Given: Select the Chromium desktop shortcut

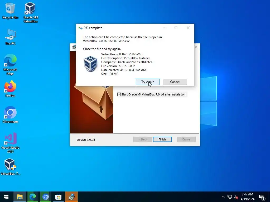Looking at the screenshot, I should [10, 115].
